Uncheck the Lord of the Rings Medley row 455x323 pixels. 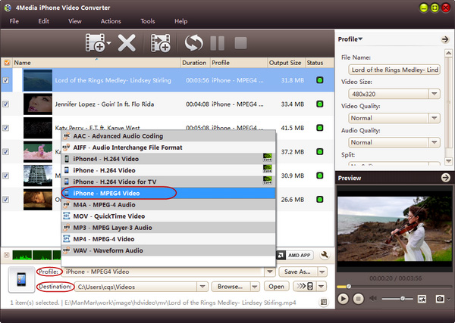tap(7, 80)
